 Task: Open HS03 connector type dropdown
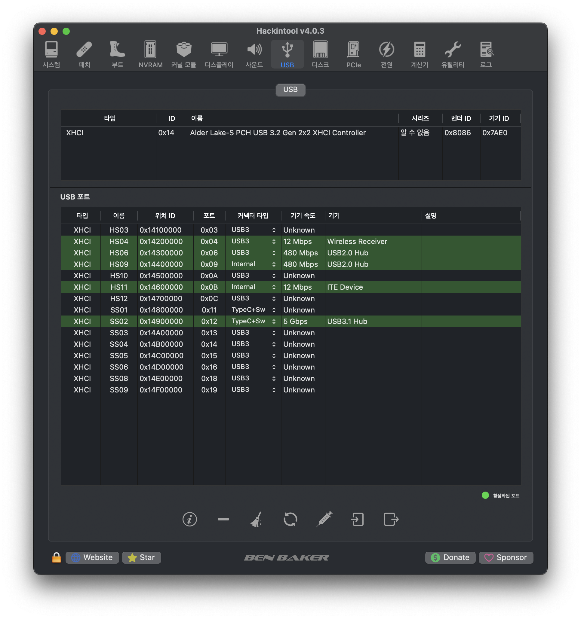(x=253, y=230)
